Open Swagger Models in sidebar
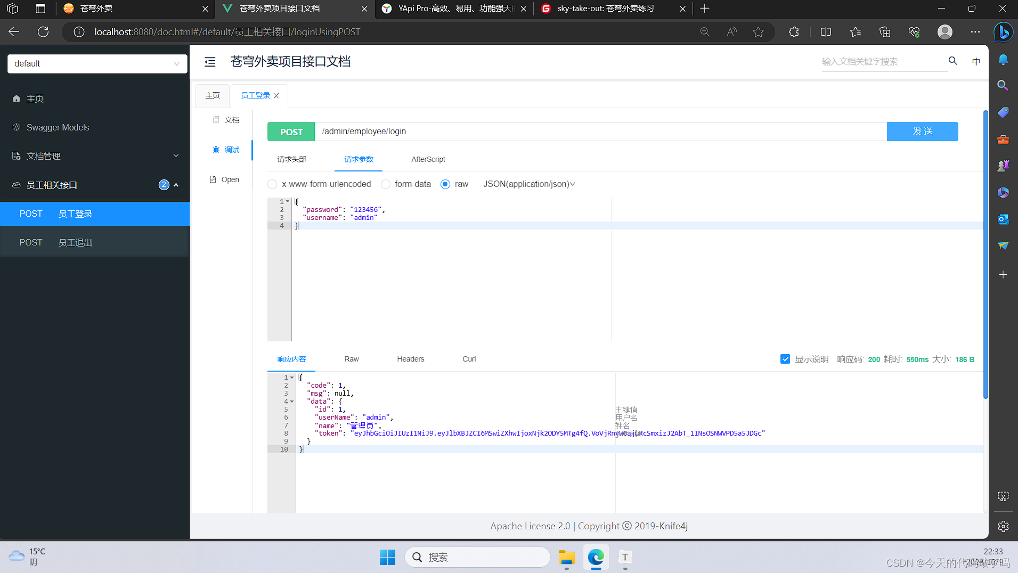Image resolution: width=1018 pixels, height=573 pixels. click(95, 127)
